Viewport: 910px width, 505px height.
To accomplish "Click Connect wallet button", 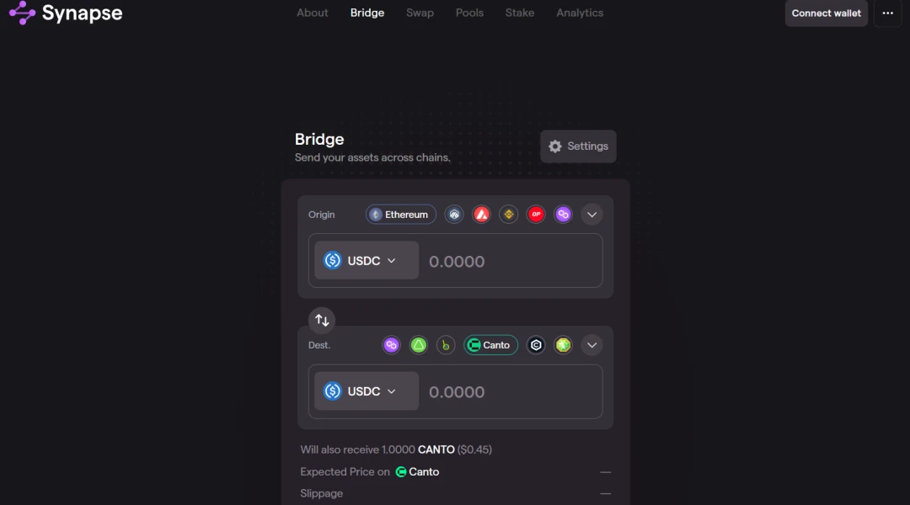I will 827,13.
